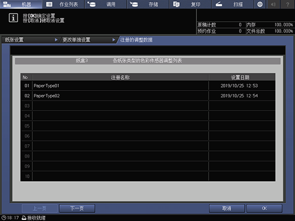Click the globe language icon

[x=260, y=4]
